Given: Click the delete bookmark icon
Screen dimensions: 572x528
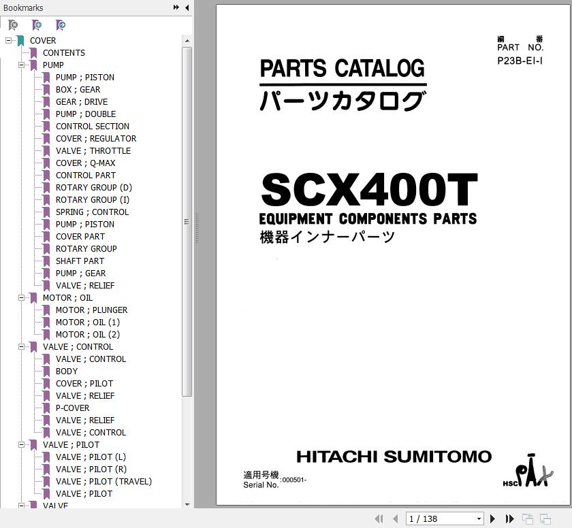Looking at the screenshot, I should pyautogui.click(x=13, y=25).
